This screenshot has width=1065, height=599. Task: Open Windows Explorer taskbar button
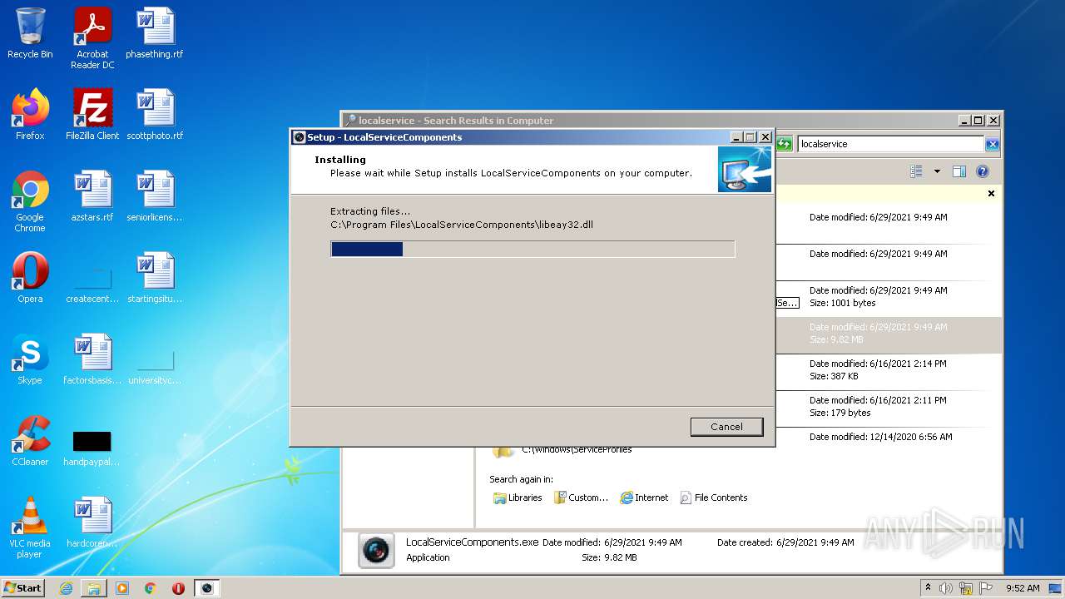tap(94, 588)
